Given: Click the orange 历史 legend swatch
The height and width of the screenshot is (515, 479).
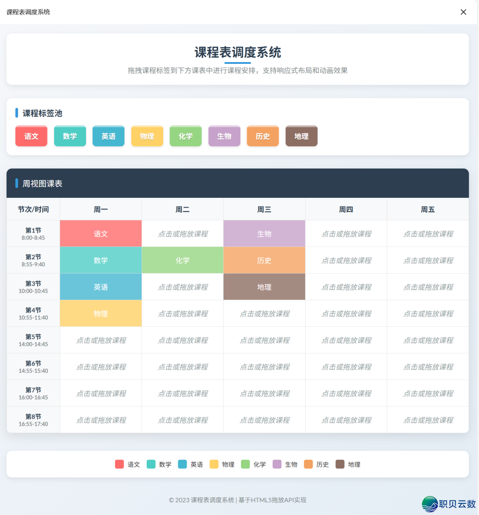Looking at the screenshot, I should click(308, 464).
